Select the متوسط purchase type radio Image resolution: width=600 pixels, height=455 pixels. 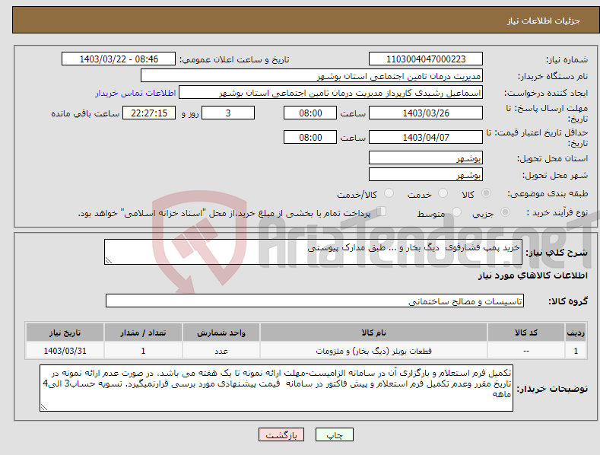[456, 212]
